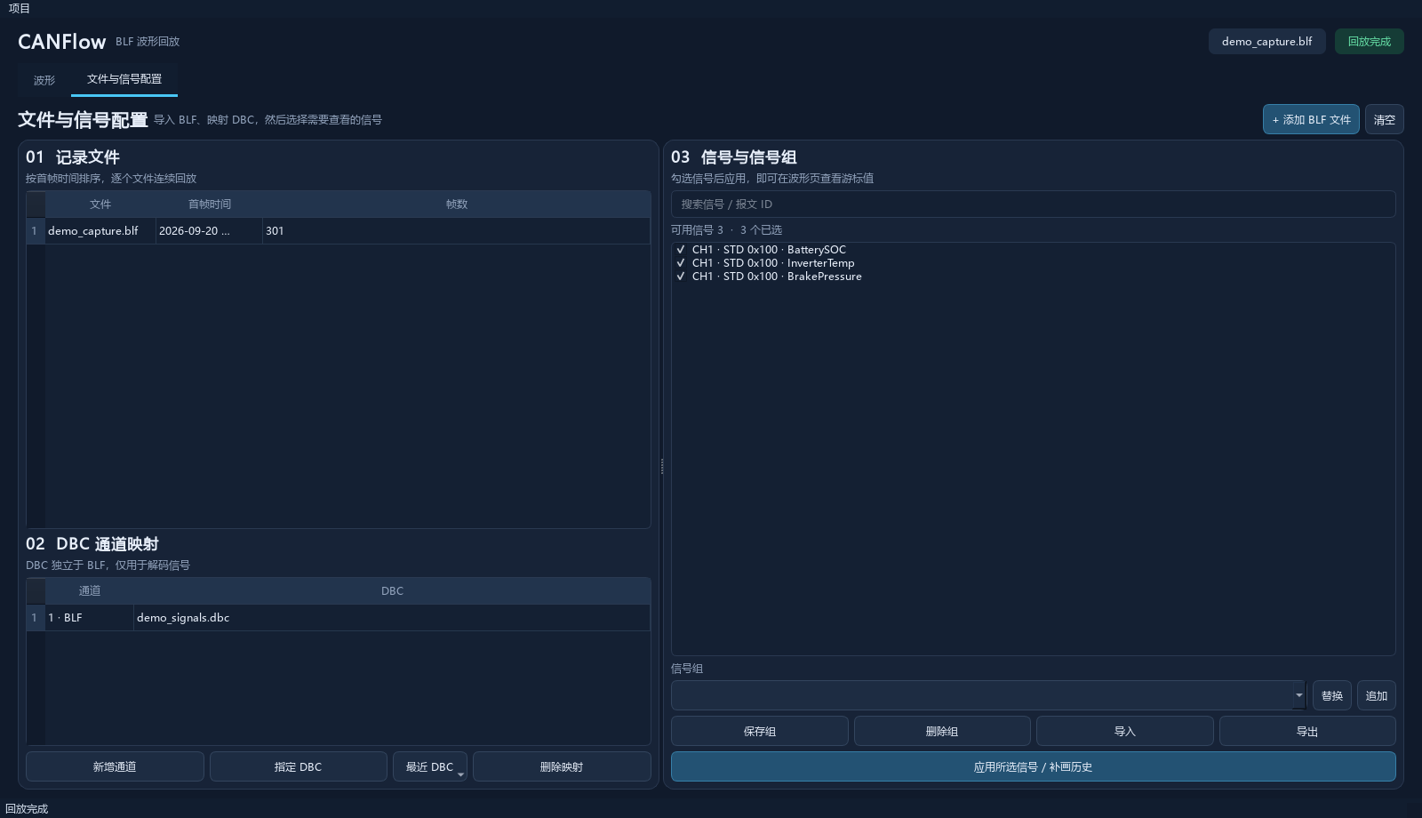Viewport: 1422px width, 818px height.
Task: Click the DBC column header
Action: (x=392, y=591)
